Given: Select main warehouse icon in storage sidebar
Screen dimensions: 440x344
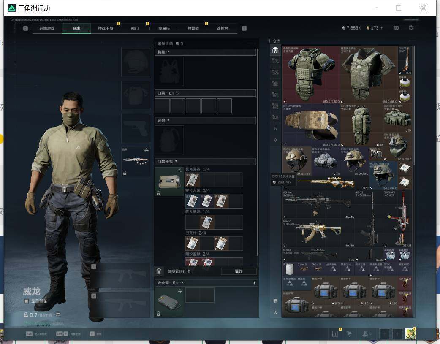Looking at the screenshot, I should (275, 50).
